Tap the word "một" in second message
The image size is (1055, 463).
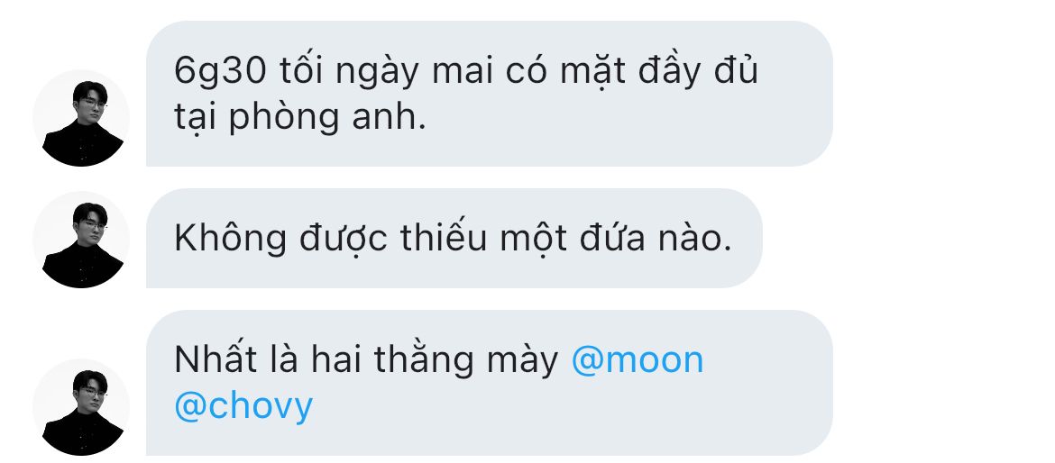click(x=533, y=238)
